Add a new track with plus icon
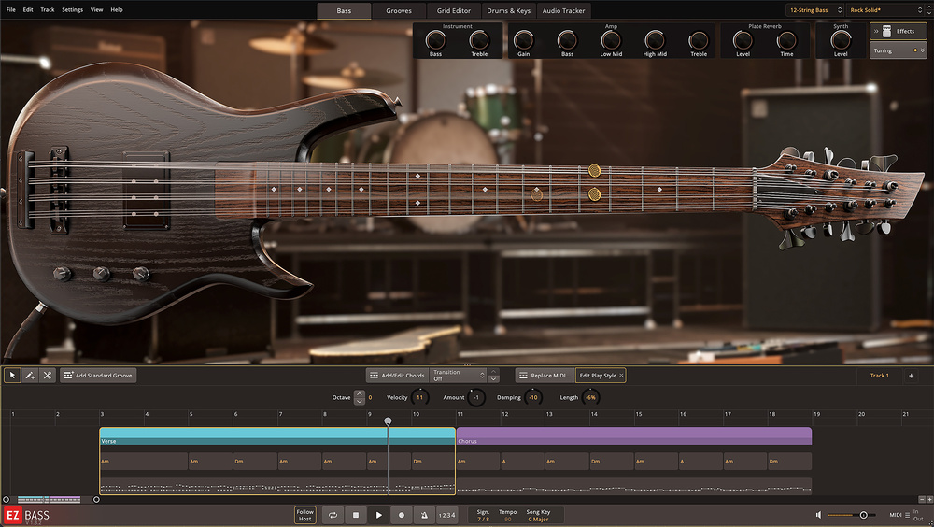 coord(911,376)
